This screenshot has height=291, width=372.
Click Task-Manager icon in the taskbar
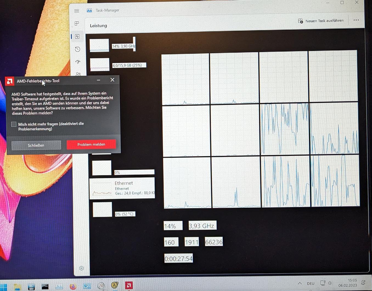(59, 287)
